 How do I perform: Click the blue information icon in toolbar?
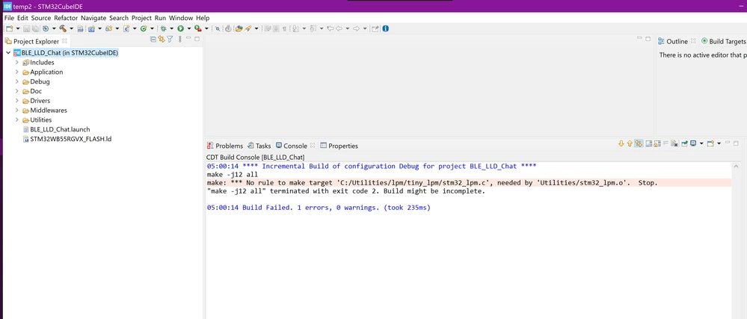[385, 28]
